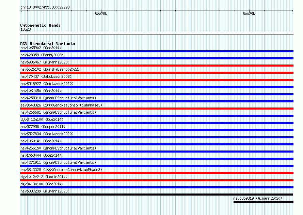This screenshot has width=303, height=215.
Task: Select the blue bar under nsv428359
Action: coord(157,58)
